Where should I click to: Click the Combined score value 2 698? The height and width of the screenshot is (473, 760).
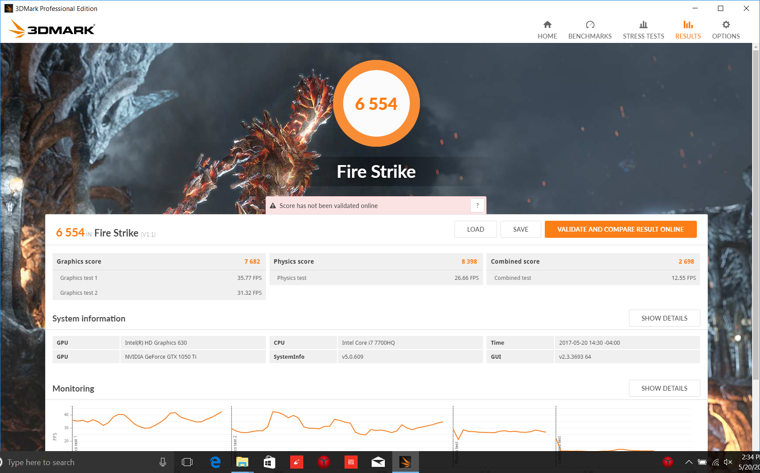click(x=686, y=261)
